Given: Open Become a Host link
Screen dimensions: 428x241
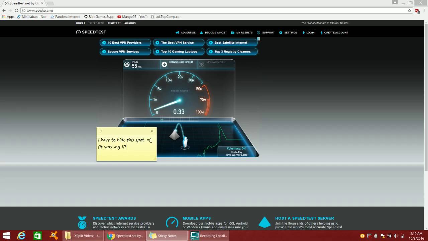Looking at the screenshot, I should click(x=213, y=32).
